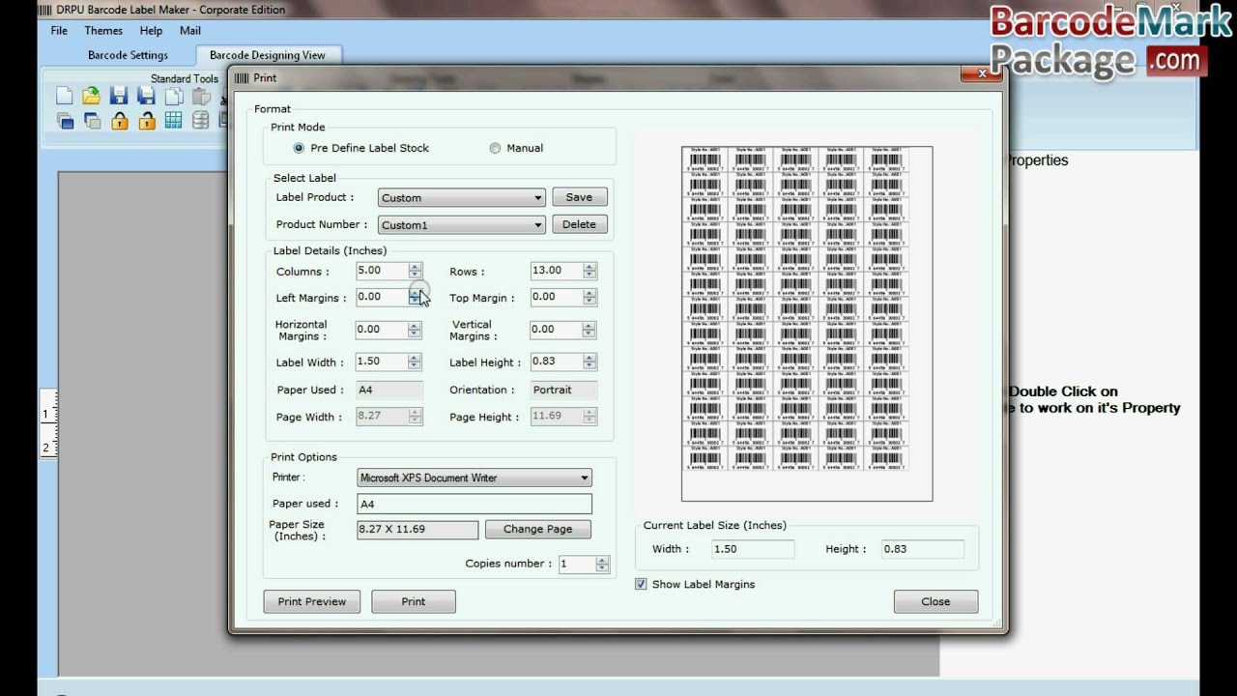The width and height of the screenshot is (1237, 696).
Task: Open the File menu
Action: 59,31
